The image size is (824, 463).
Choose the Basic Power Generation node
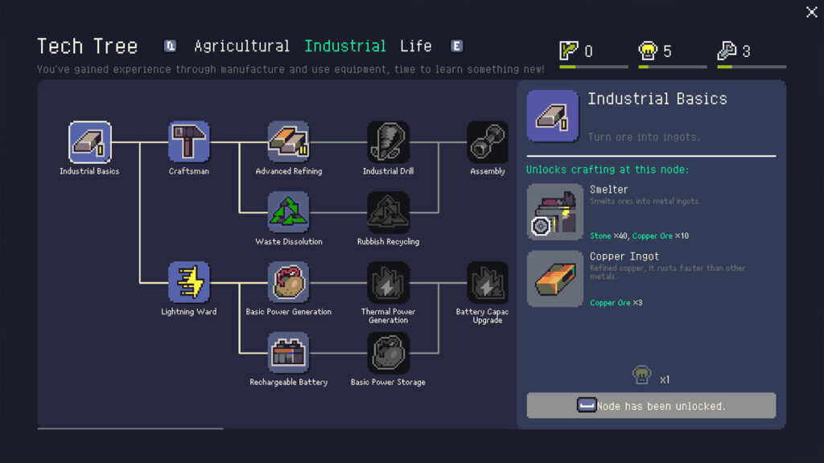288,282
